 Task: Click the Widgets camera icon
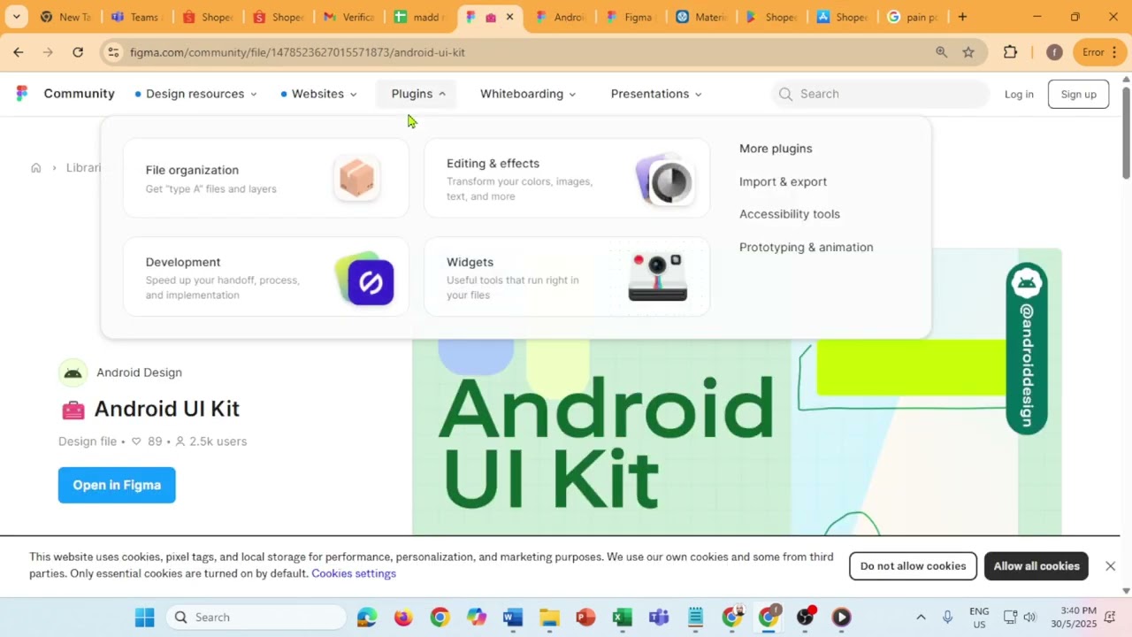[x=657, y=277]
